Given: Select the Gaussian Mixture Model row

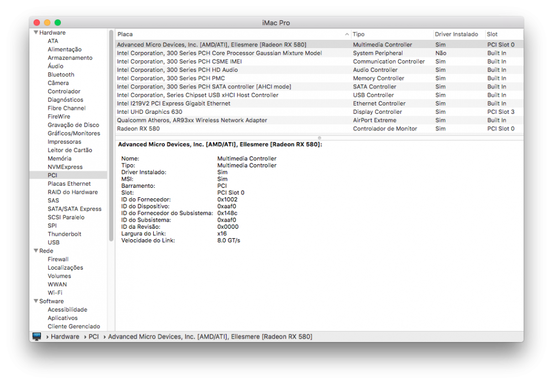Looking at the screenshot, I should click(319, 53).
